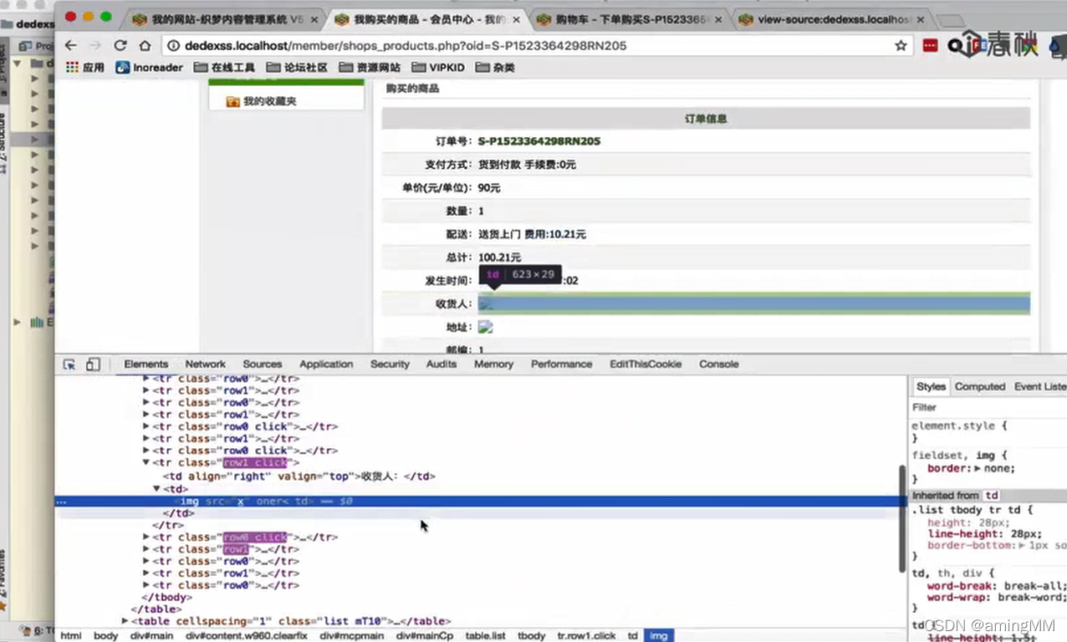Open the DevTools Elements tab
Image resolution: width=1067 pixels, height=642 pixels.
click(x=146, y=364)
